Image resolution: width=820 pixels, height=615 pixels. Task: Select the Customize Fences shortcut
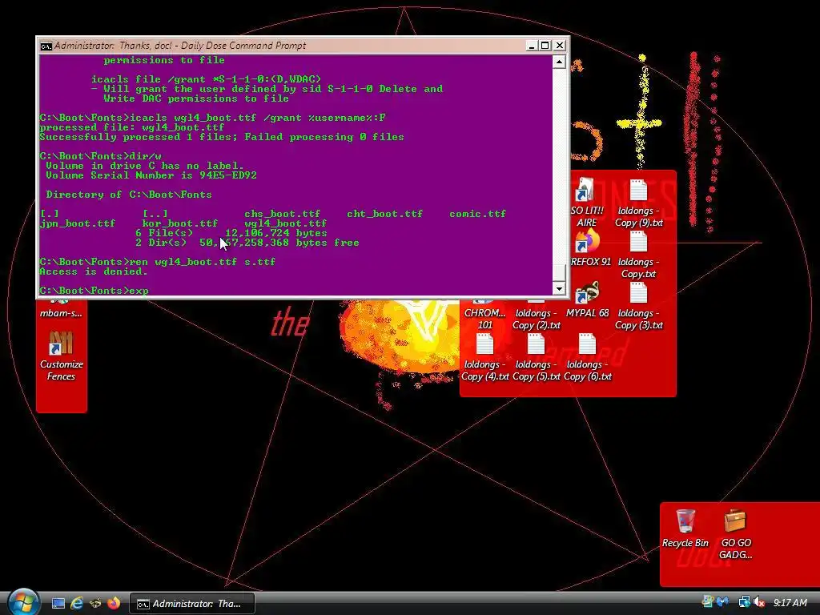pyautogui.click(x=61, y=356)
